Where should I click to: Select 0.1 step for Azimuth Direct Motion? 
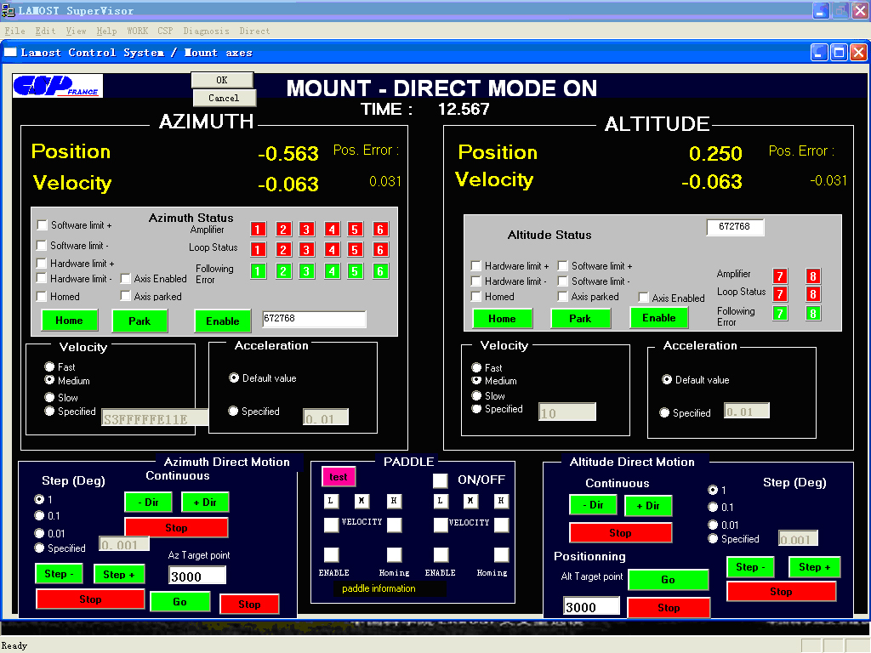click(x=39, y=515)
